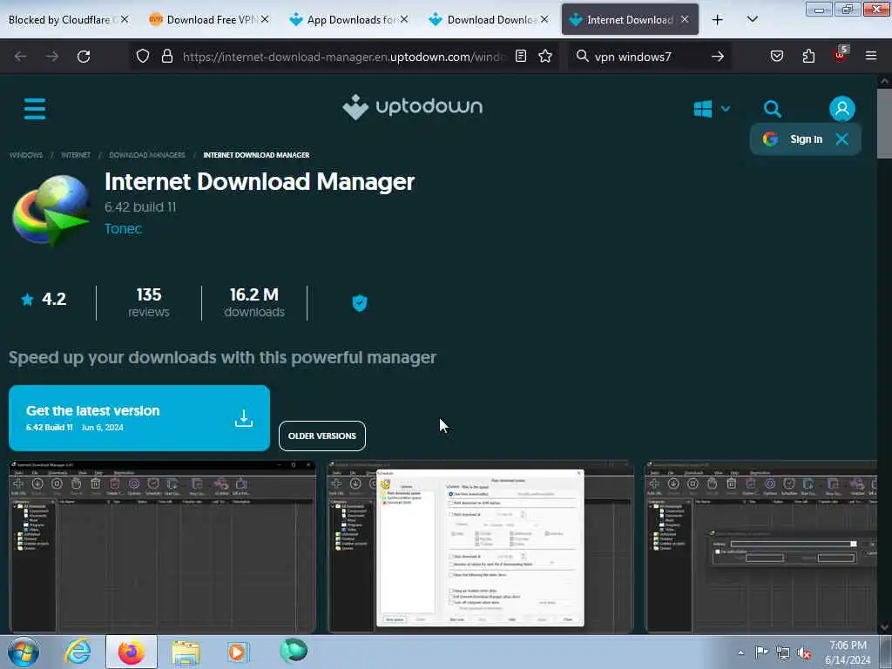892x669 pixels.
Task: View site security padlock info
Action: click(x=166, y=57)
